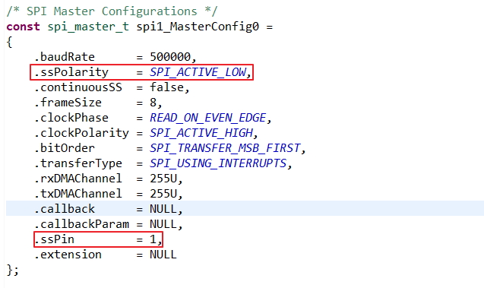Click the txDMAChannel value '255U'

pyautogui.click(x=163, y=194)
